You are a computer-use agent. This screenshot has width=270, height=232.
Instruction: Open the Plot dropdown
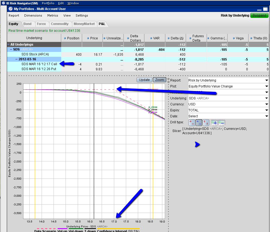[228, 86]
